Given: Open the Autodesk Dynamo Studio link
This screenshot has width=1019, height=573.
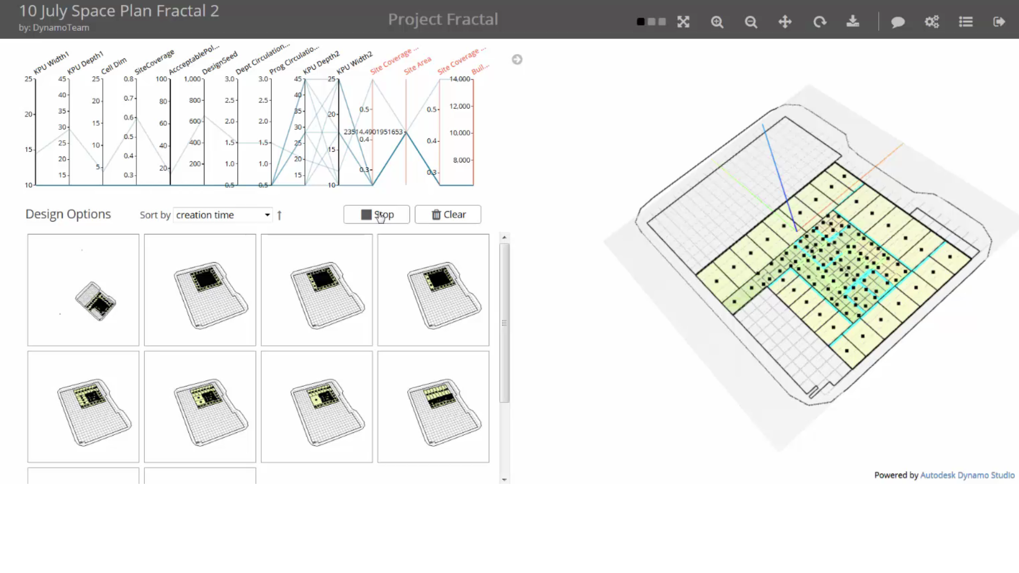Looking at the screenshot, I should point(967,475).
